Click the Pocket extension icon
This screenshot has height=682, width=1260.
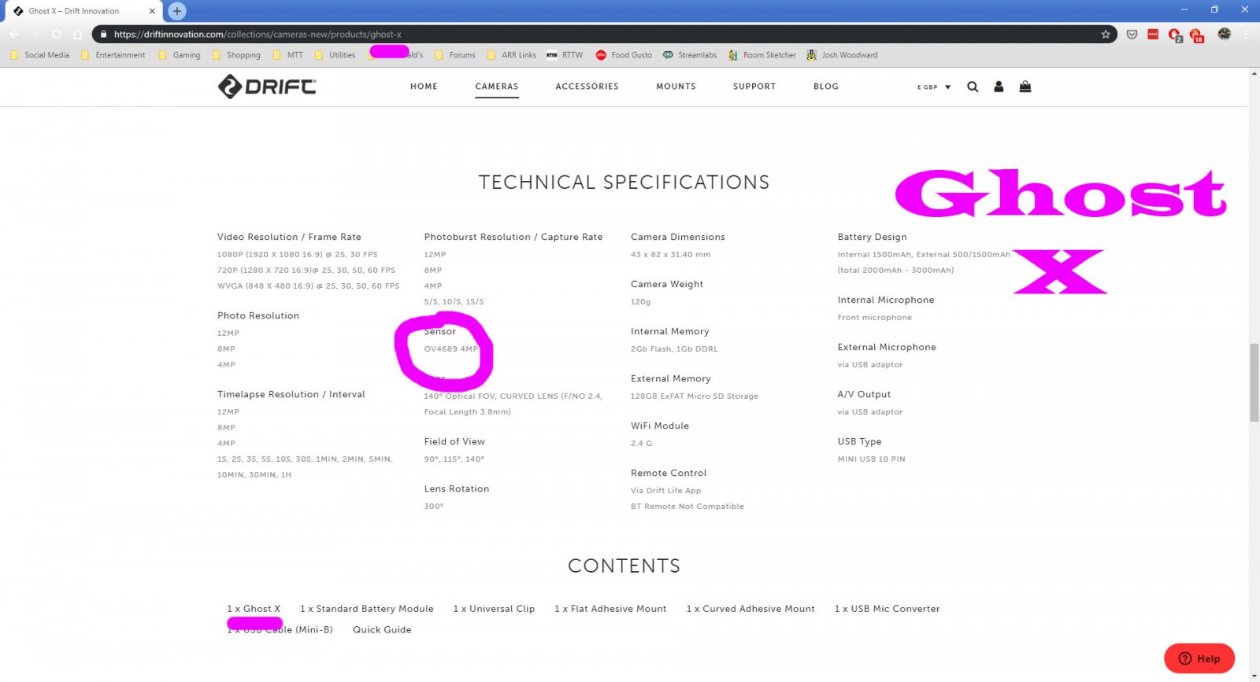(x=1132, y=34)
